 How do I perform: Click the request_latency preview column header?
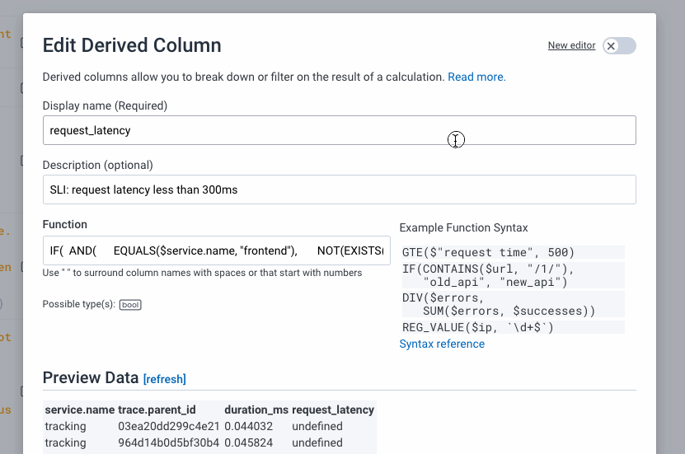pos(333,410)
